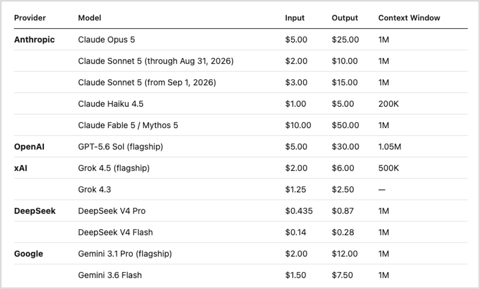Select the Claude Haiku 4.5 row
480x289 pixels.
point(240,104)
